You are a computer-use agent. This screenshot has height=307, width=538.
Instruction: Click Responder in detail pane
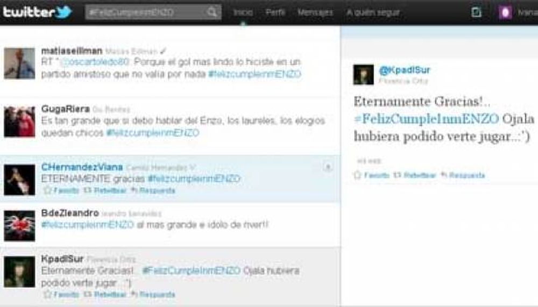click(x=463, y=175)
